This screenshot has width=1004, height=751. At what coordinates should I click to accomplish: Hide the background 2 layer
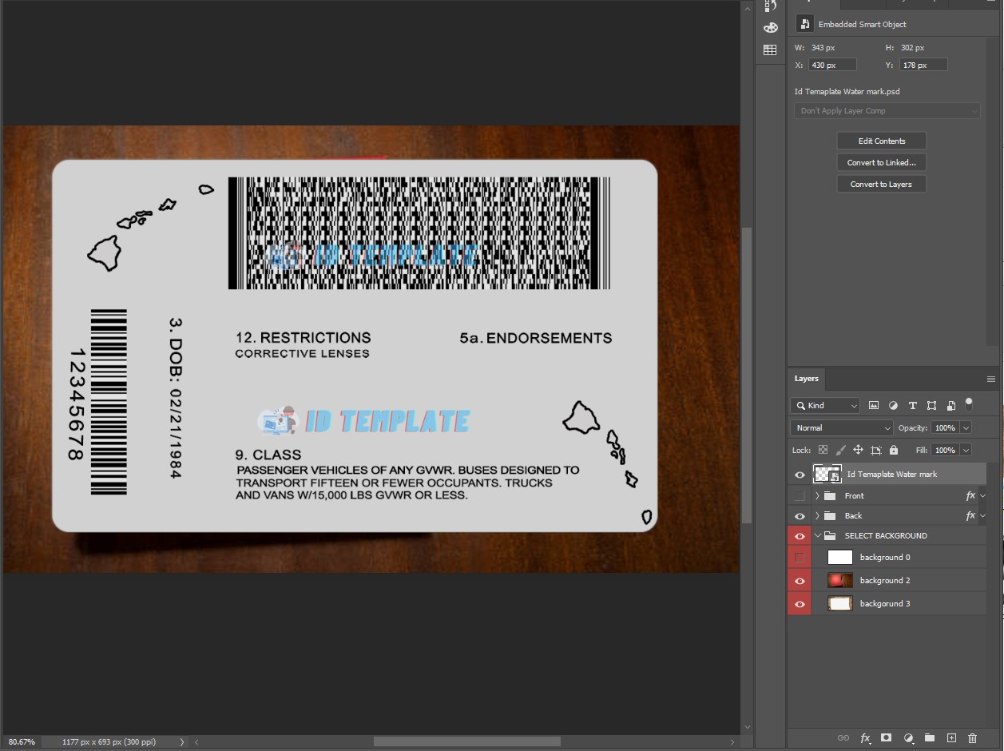pos(800,581)
